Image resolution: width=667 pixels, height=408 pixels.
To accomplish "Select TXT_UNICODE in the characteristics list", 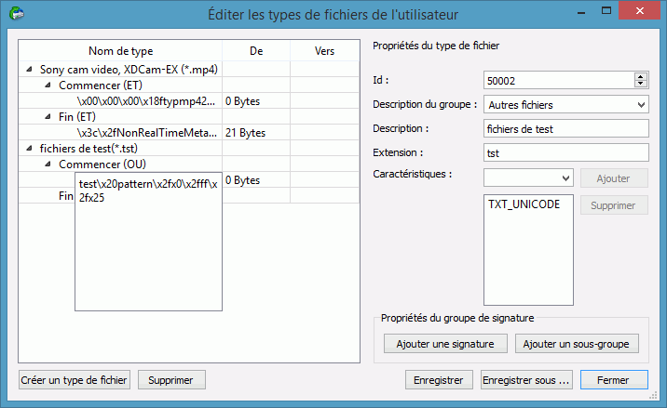I will [524, 204].
